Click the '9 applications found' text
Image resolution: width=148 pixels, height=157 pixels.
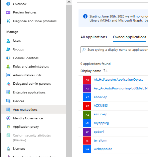click(96, 64)
